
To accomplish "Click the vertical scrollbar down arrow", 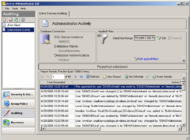I will pyautogui.click(x=183, y=125).
